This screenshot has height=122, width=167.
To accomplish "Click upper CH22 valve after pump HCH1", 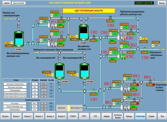I will [131, 30].
